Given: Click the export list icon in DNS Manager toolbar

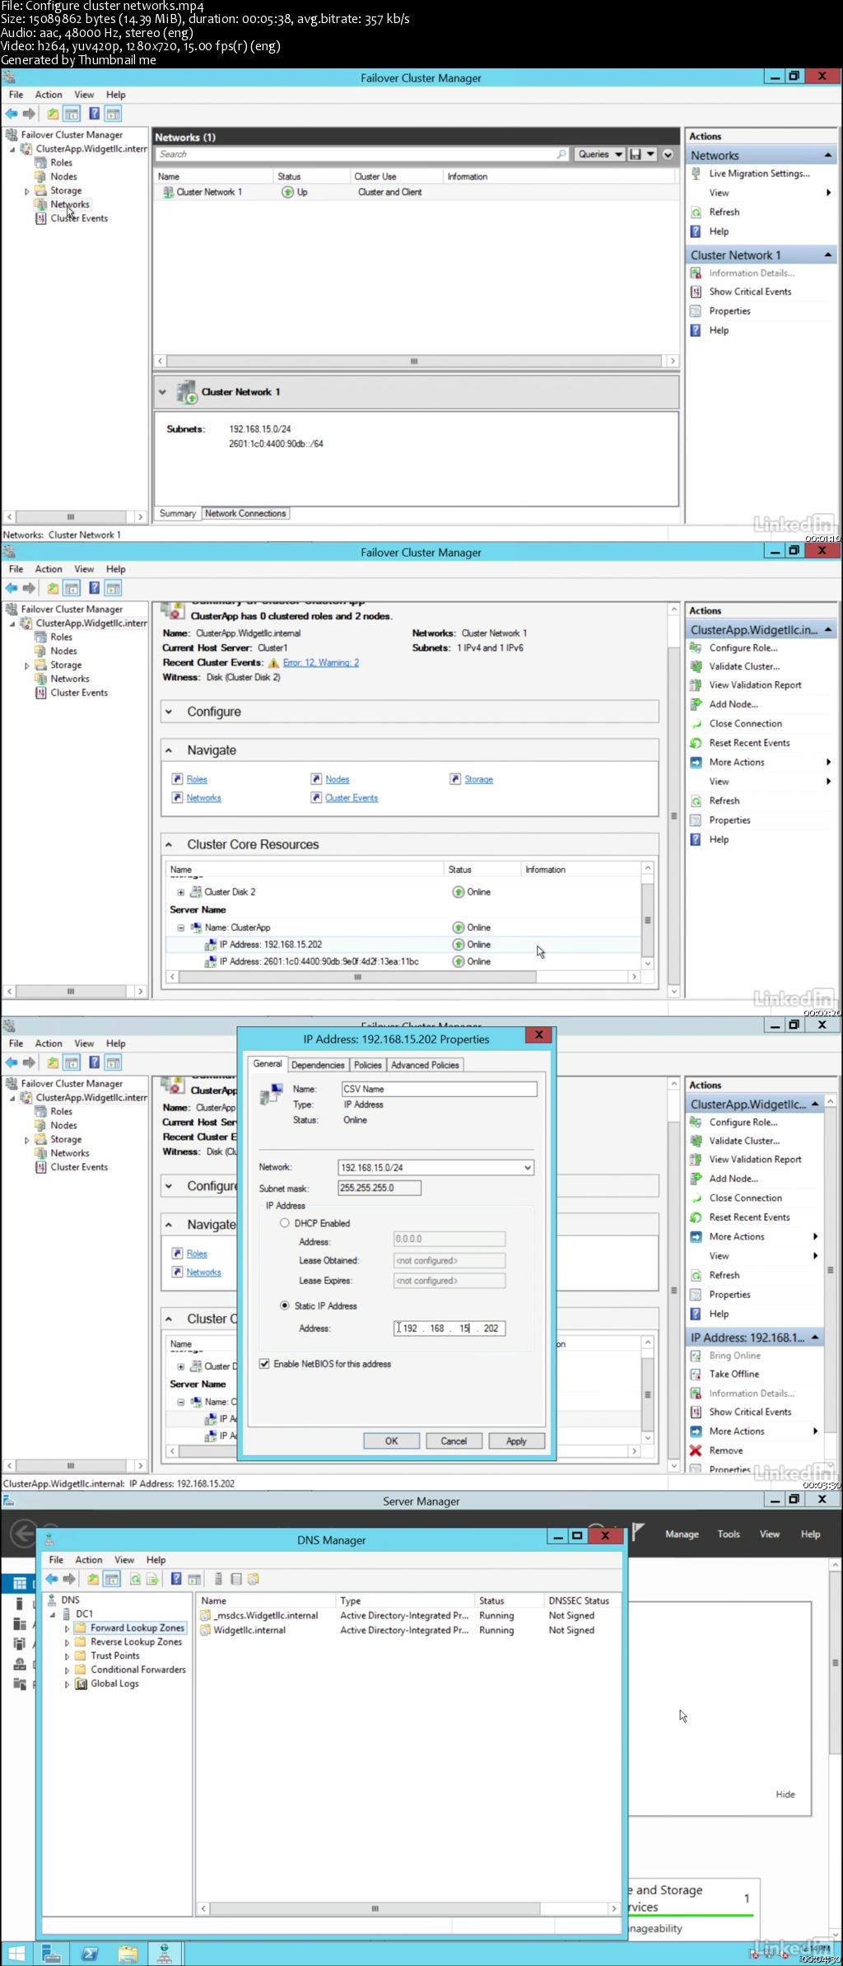Looking at the screenshot, I should 152,1579.
